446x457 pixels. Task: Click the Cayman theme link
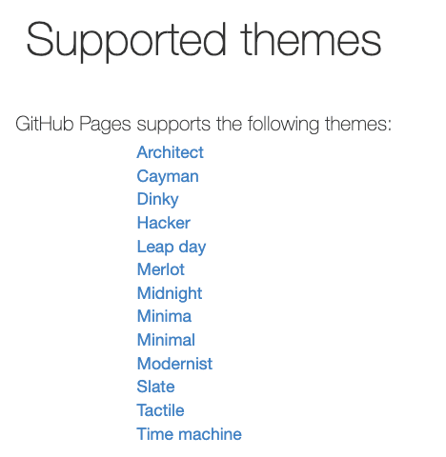(x=168, y=176)
